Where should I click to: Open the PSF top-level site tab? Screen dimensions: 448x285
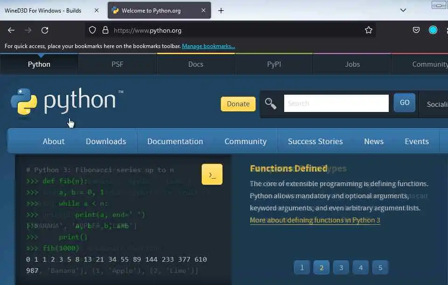pyautogui.click(x=118, y=64)
